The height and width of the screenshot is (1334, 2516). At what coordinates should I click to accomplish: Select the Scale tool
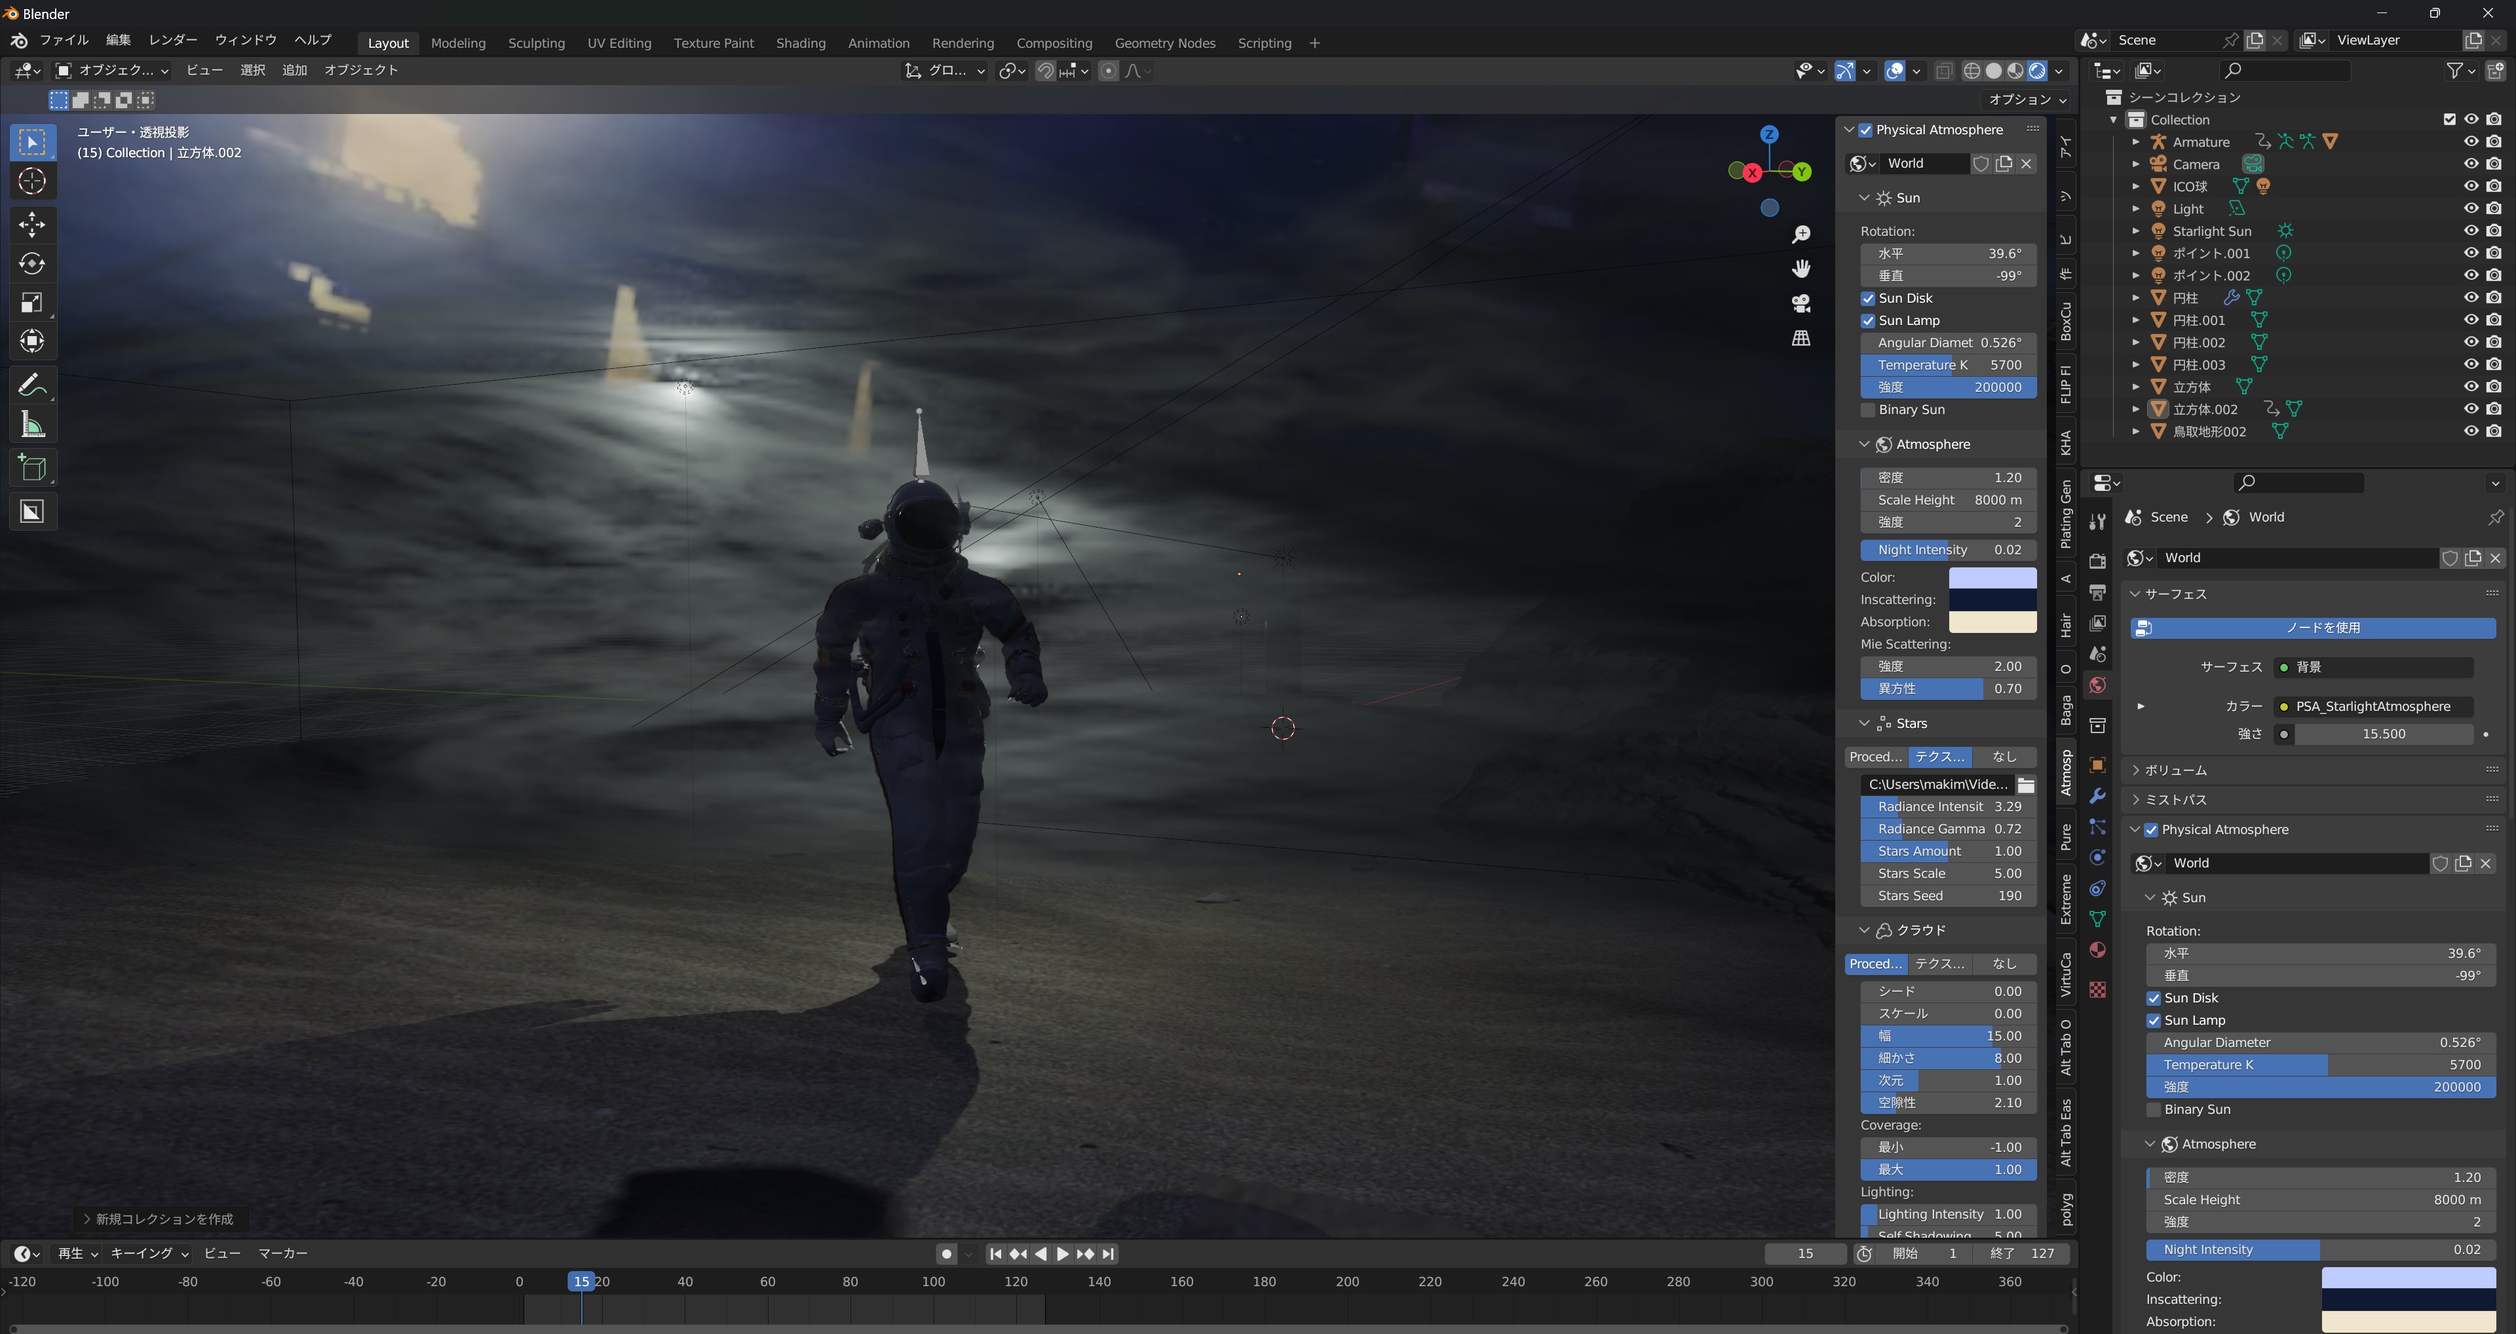click(32, 303)
